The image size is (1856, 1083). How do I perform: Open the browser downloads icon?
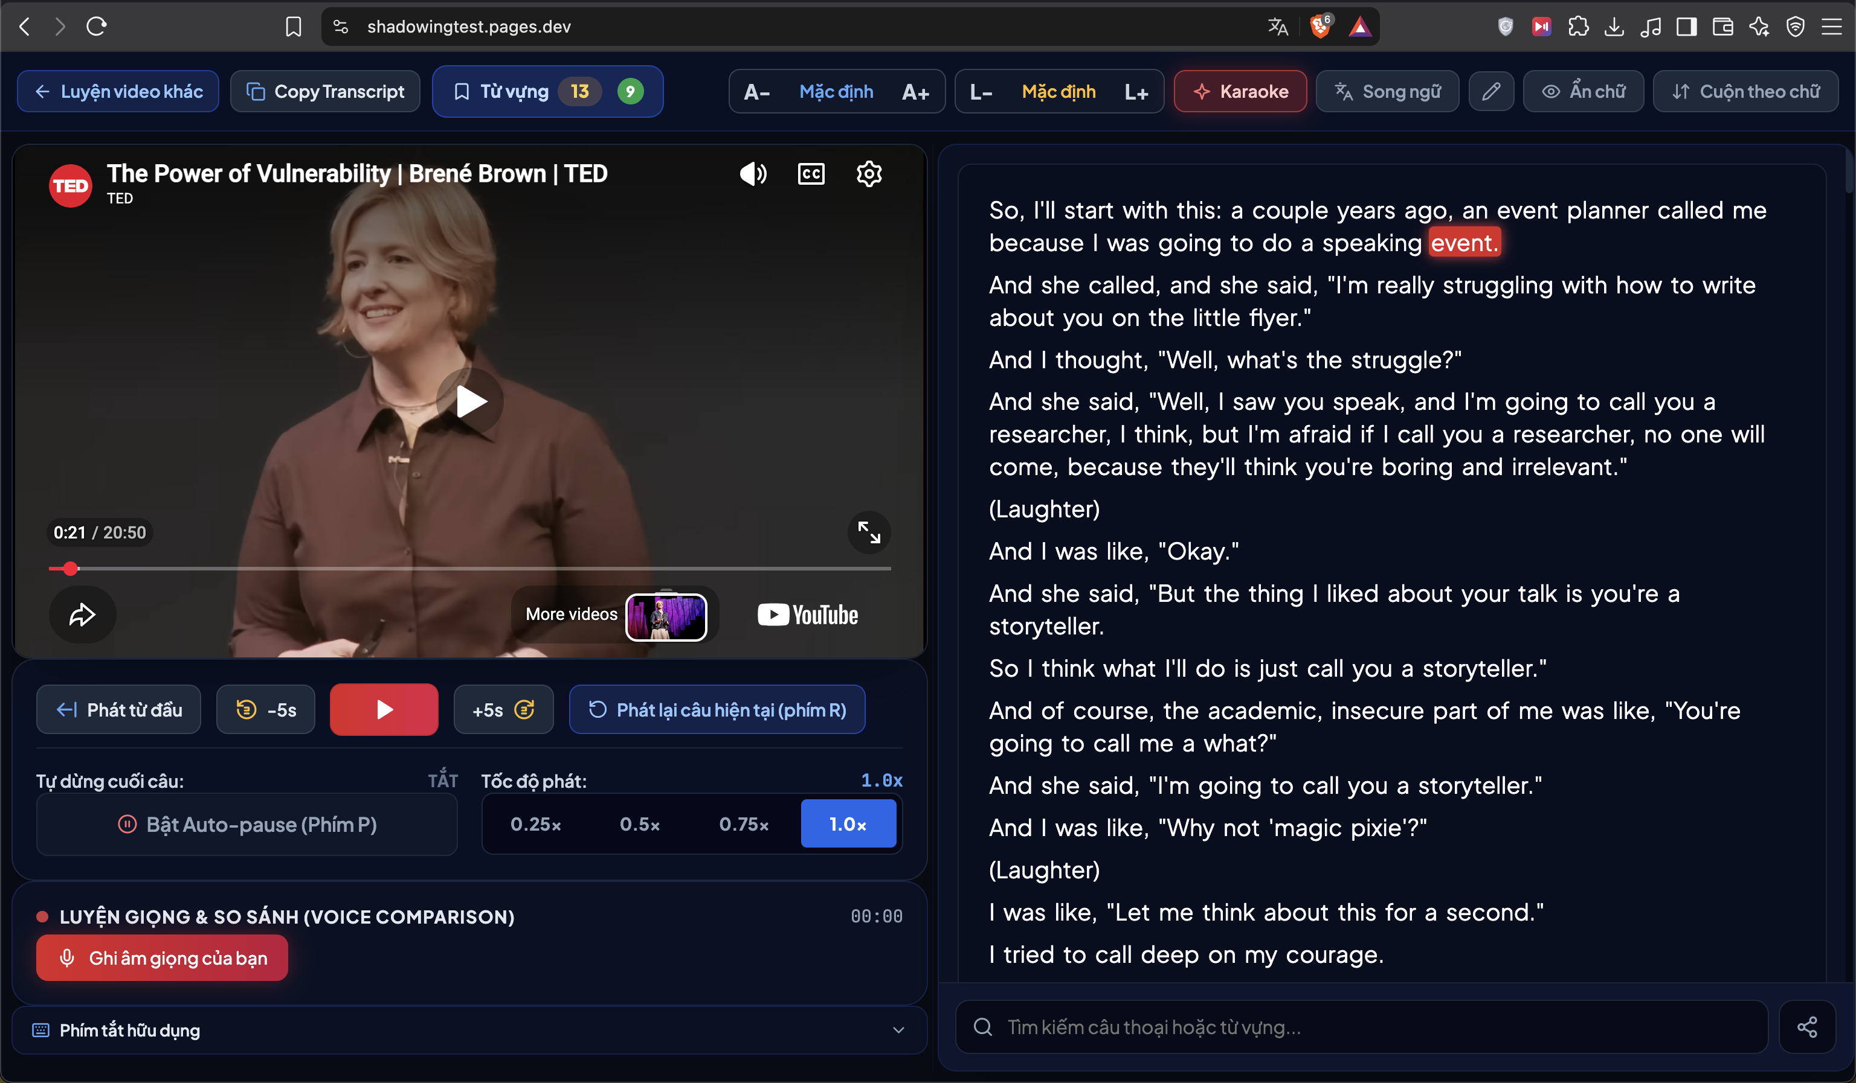[1614, 27]
